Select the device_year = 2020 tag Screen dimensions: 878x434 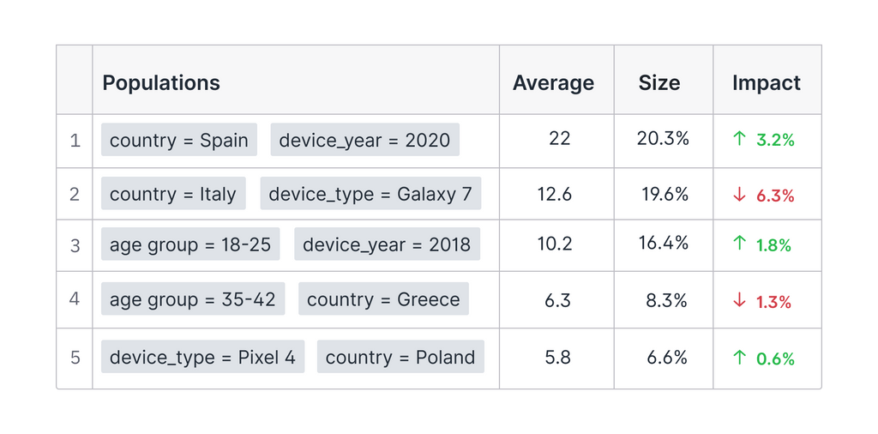364,140
